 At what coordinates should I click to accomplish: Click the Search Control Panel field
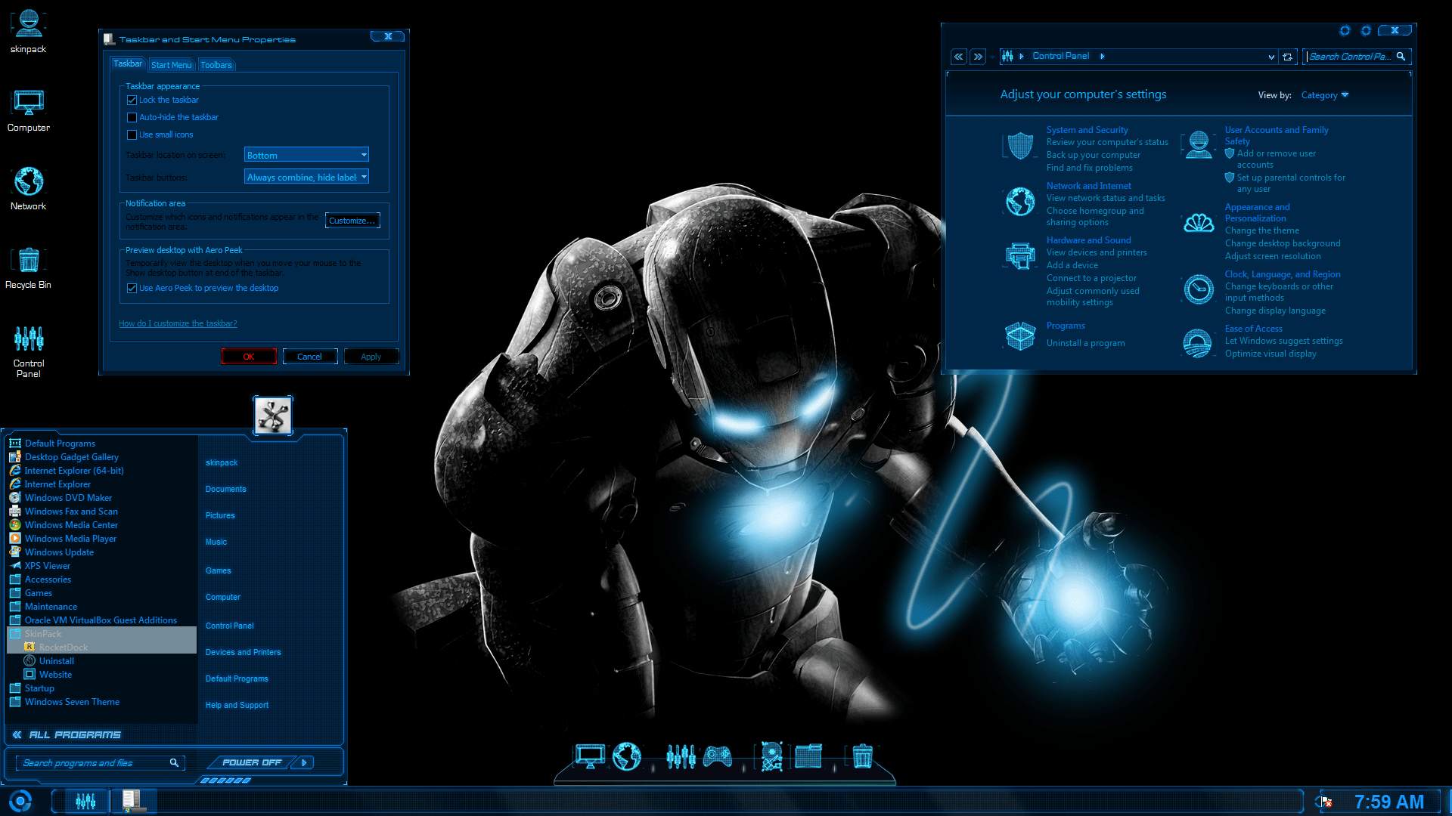coord(1357,57)
